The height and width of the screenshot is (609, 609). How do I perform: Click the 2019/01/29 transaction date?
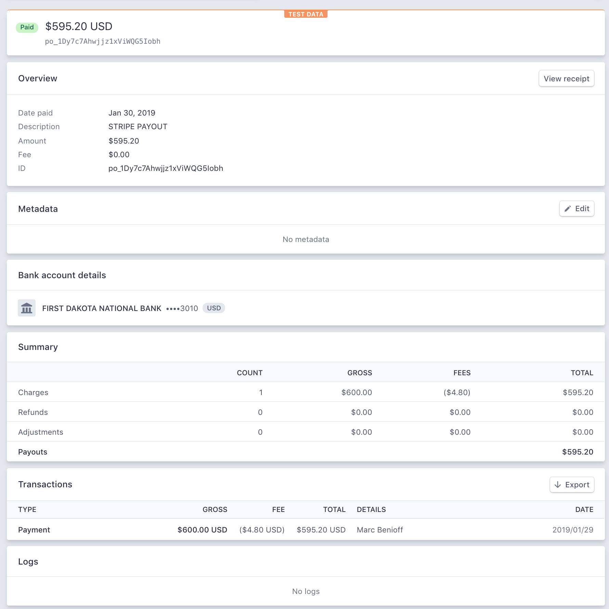click(x=573, y=530)
